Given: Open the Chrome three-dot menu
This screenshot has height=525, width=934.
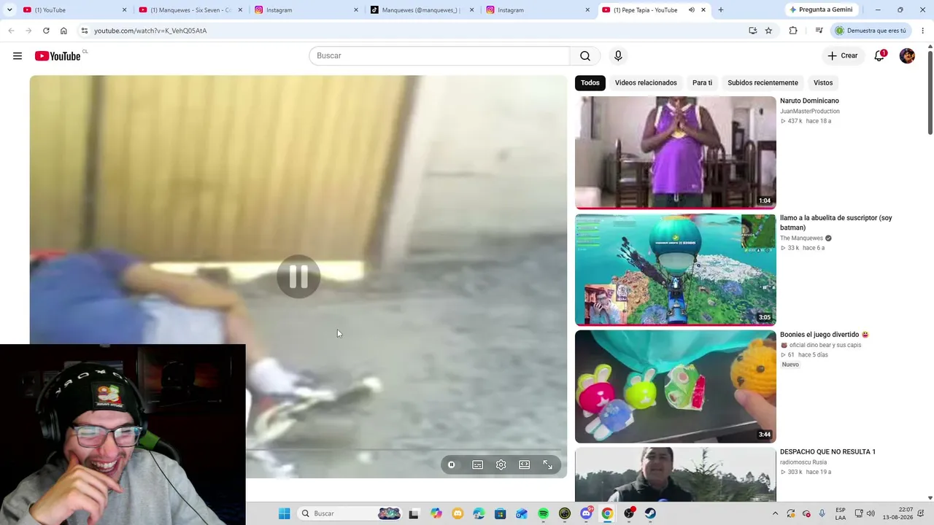Looking at the screenshot, I should pyautogui.click(x=923, y=31).
